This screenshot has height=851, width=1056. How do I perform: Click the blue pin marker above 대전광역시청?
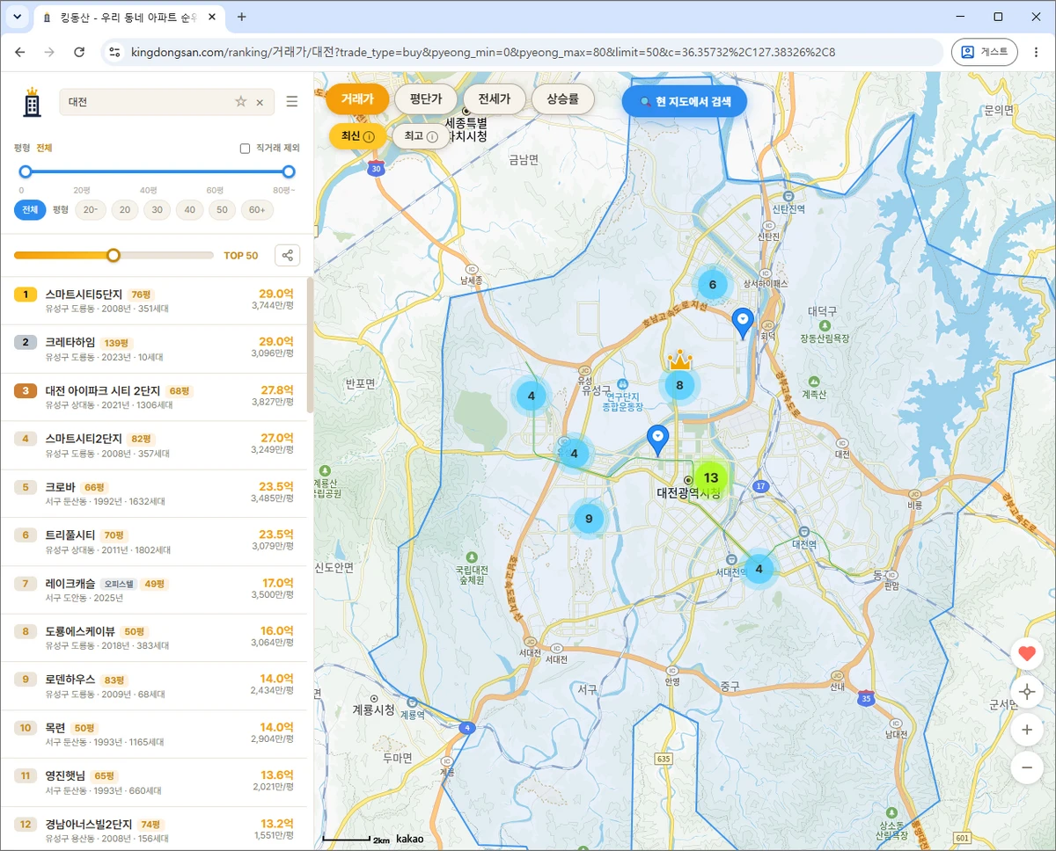(x=657, y=439)
